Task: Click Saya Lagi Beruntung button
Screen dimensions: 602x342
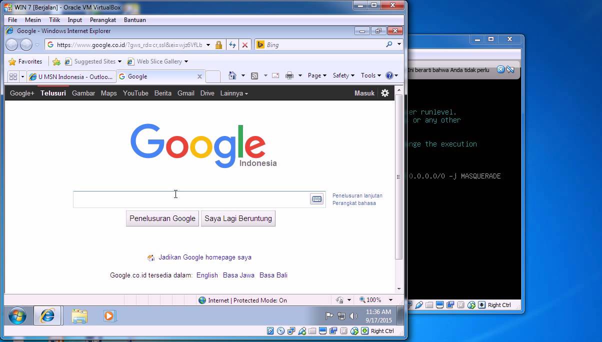Action: pos(238,218)
